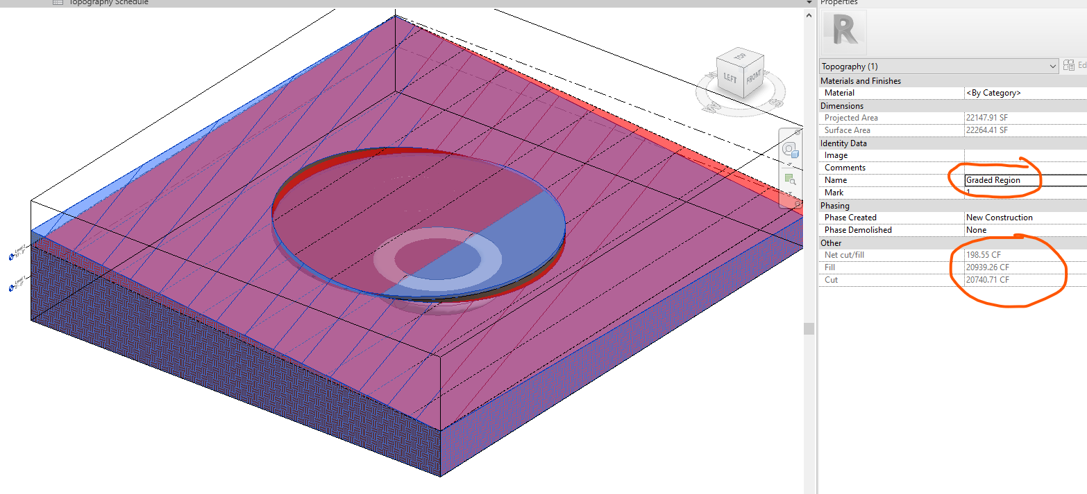1087x494 pixels.
Task: Close the navigation bar with its small X
Action: coord(797,131)
